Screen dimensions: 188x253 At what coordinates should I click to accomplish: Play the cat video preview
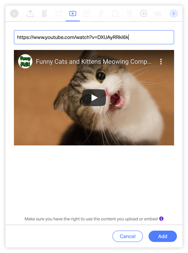click(x=94, y=98)
